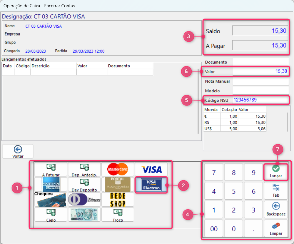Hit the Backspace keypad button
The height and width of the screenshot is (244, 294).
click(276, 210)
